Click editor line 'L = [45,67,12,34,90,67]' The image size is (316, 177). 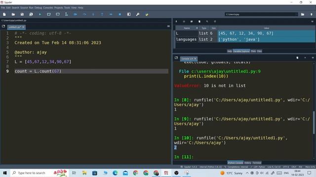tap(43, 62)
